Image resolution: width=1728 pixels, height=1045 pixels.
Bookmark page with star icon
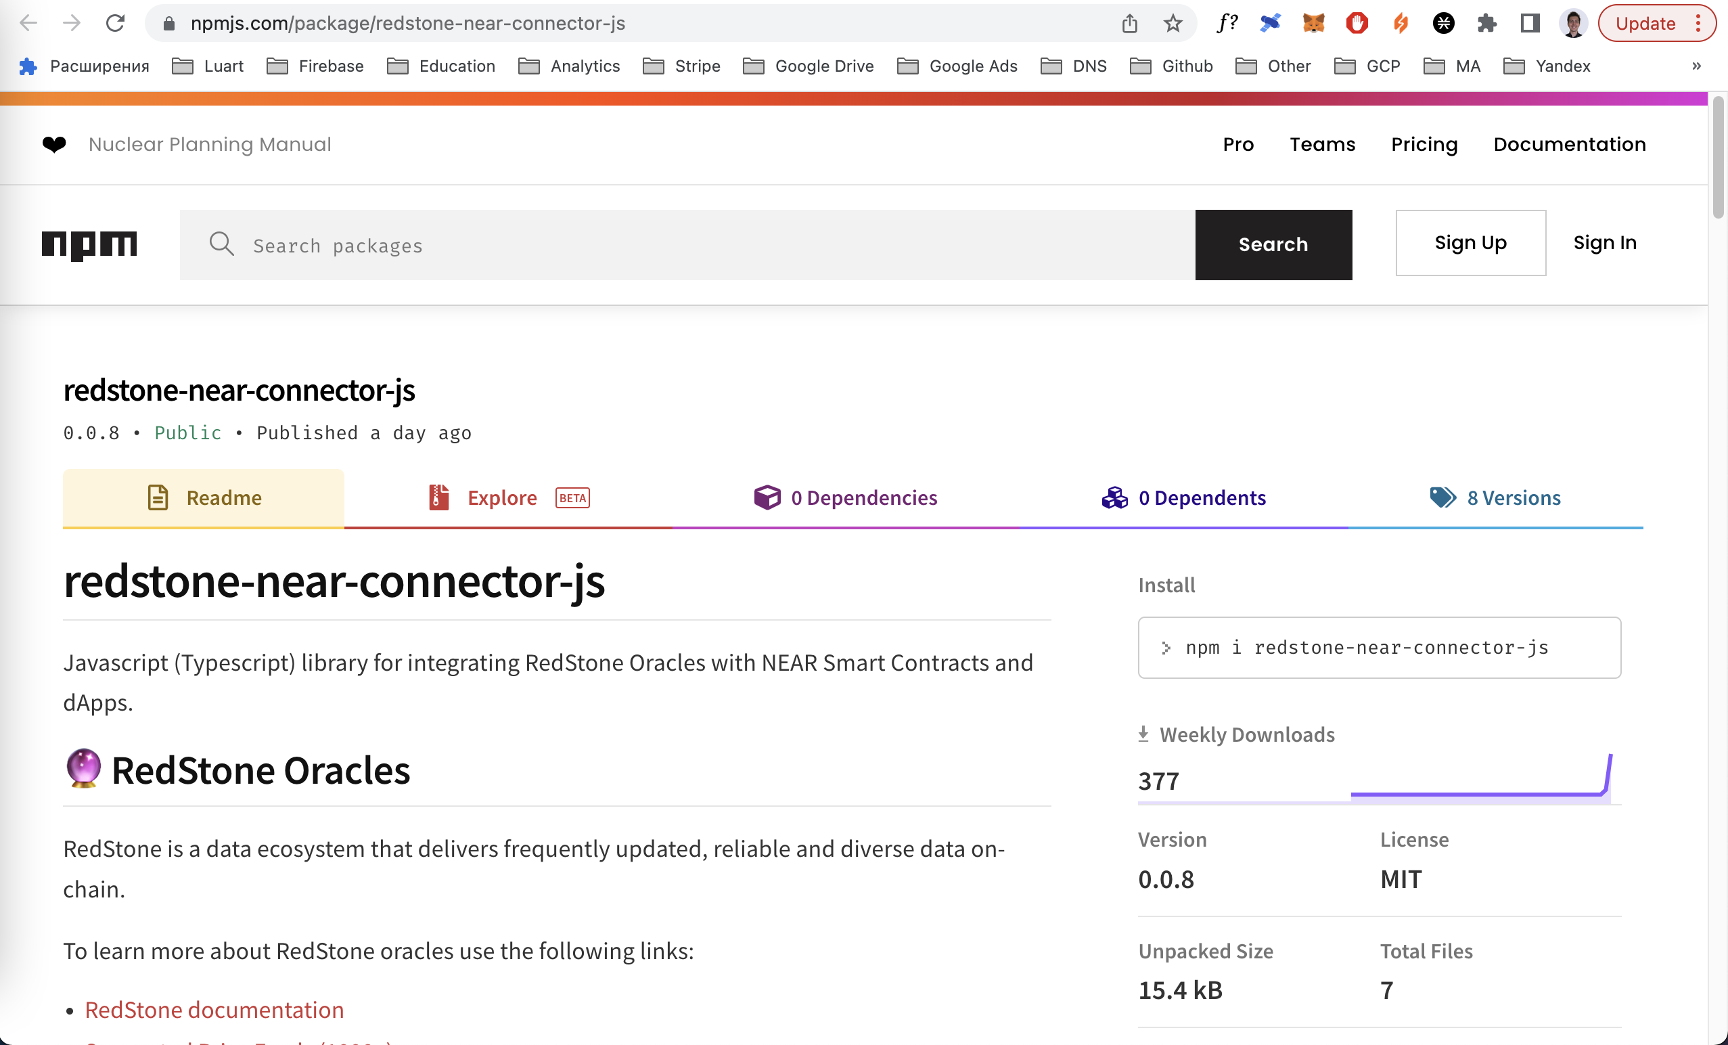pyautogui.click(x=1173, y=23)
